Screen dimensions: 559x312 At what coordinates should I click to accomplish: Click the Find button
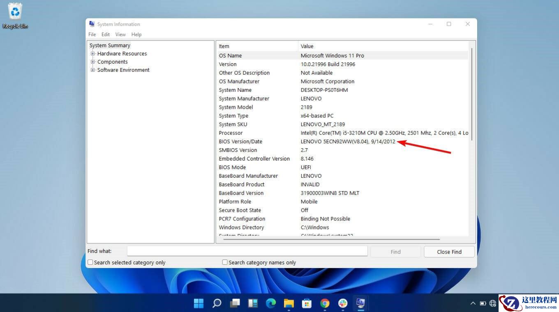395,251
